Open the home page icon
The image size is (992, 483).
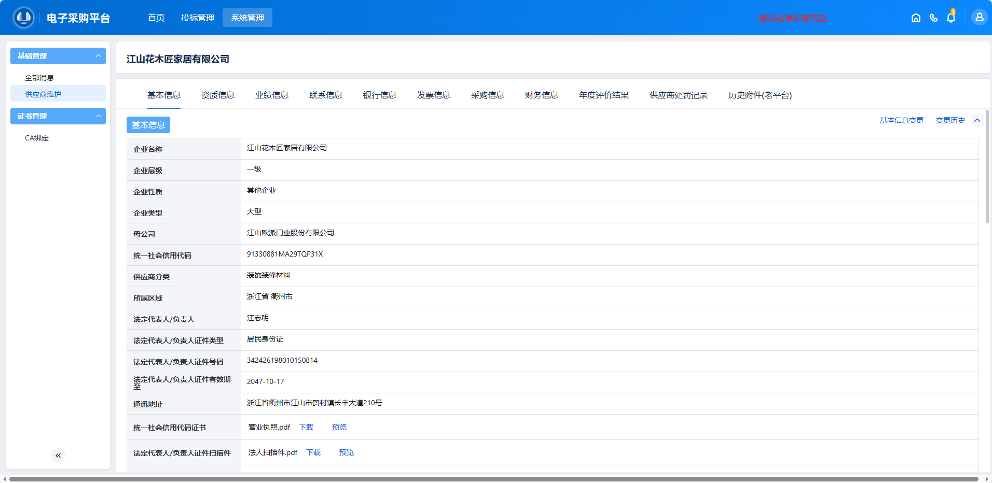click(x=915, y=17)
